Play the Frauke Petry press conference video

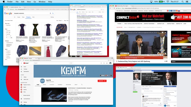click(142, 45)
